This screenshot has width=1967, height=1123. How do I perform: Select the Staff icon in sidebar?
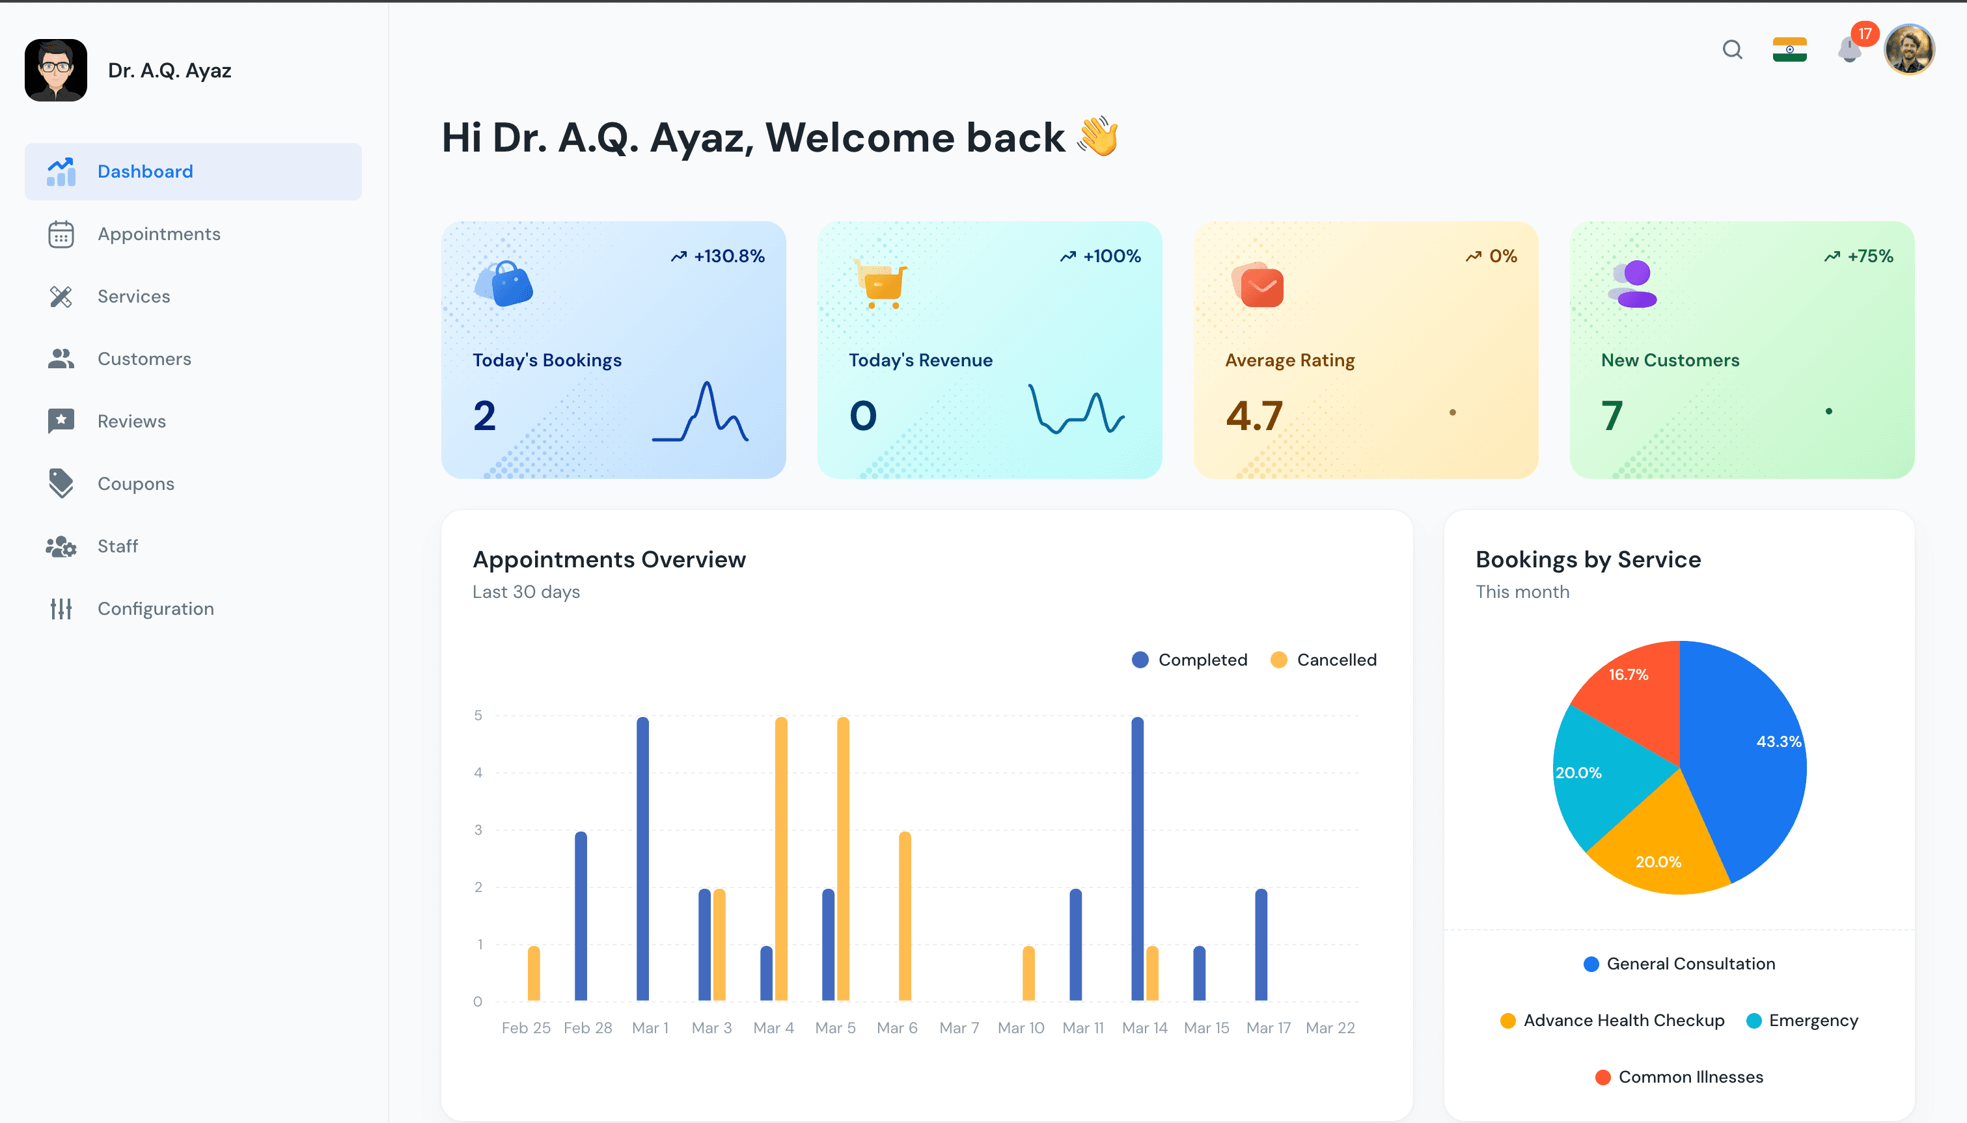point(62,546)
